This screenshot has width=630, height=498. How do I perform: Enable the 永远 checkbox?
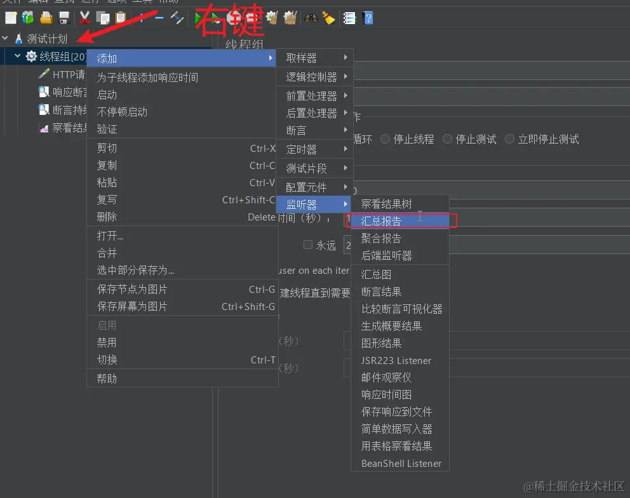click(307, 244)
